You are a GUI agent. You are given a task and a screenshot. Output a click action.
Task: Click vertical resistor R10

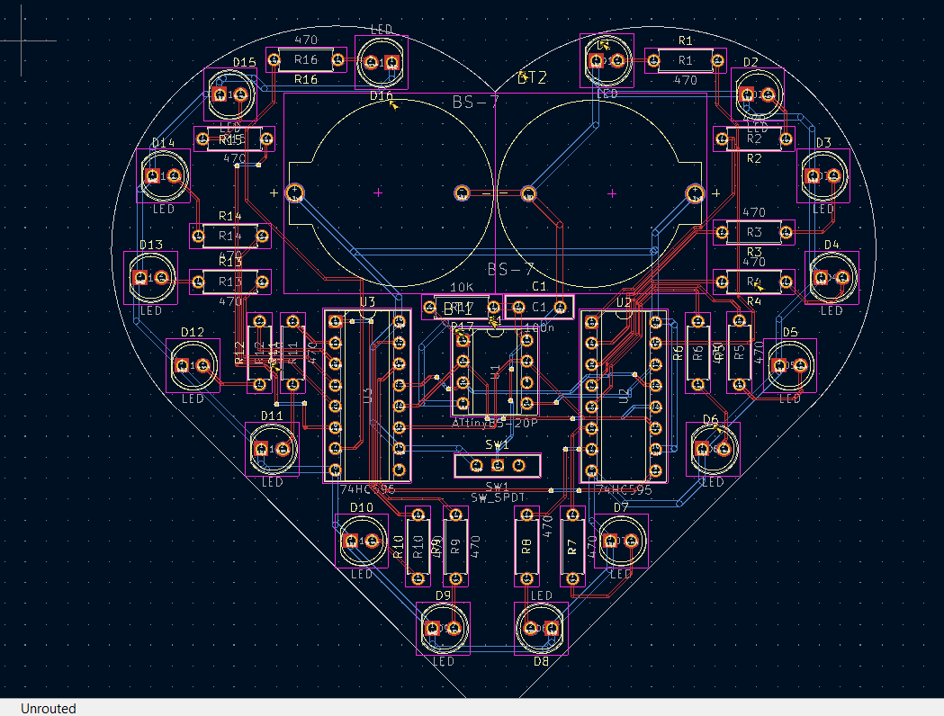[x=418, y=546]
